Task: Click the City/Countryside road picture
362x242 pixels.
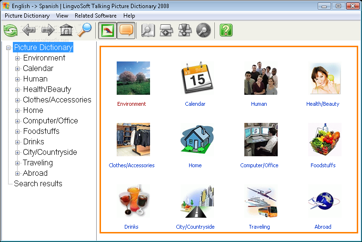Action: point(197,201)
